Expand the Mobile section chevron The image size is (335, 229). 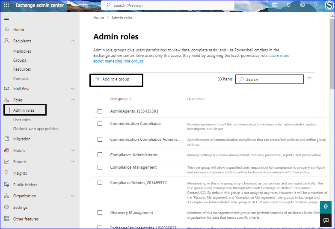73,150
